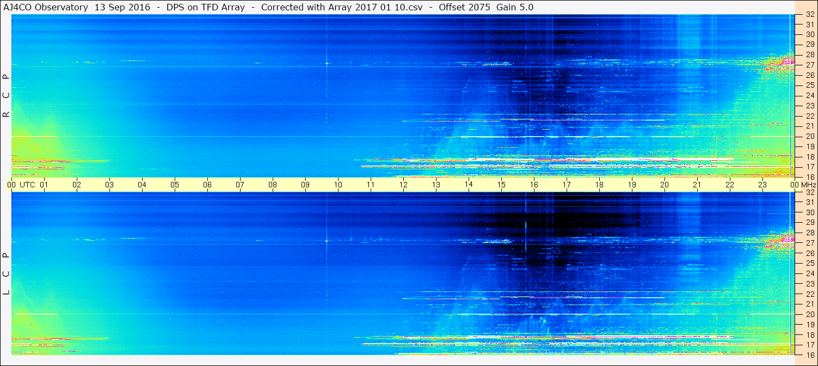The height and width of the screenshot is (366, 818).
Task: Click the 27 MHz tick in LCP panel
Action: (x=810, y=243)
